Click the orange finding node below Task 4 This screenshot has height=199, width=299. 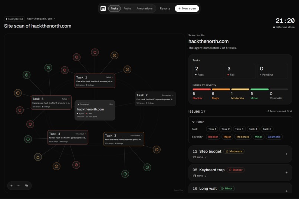tap(56, 166)
